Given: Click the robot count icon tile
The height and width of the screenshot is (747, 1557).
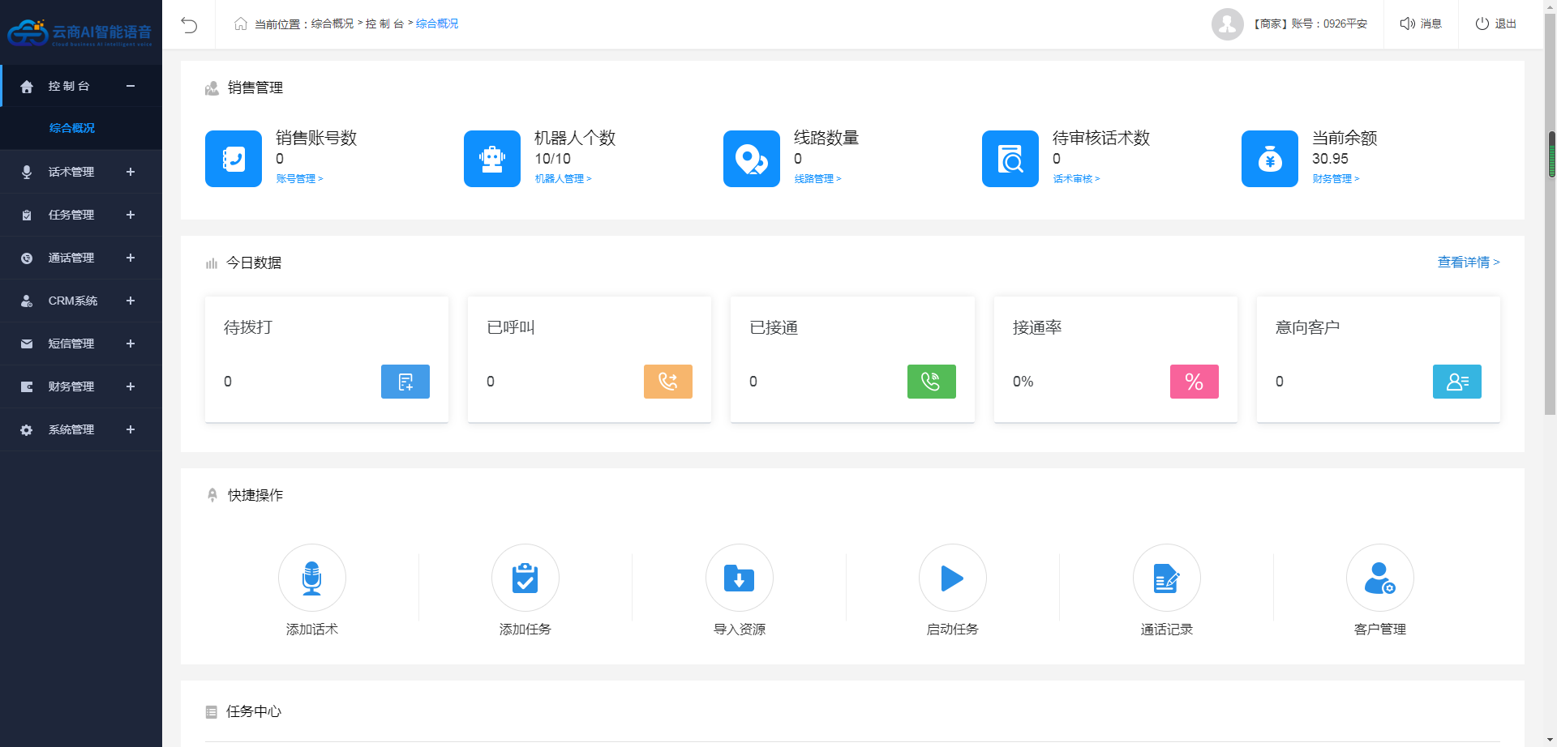Looking at the screenshot, I should (x=491, y=159).
